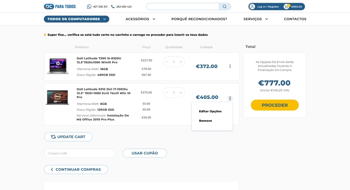The image size is (350, 190).
Task: Expand the Acessórios menu
Action: point(140,19)
